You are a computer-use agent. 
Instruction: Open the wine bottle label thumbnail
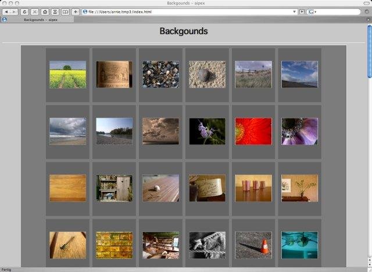[x=115, y=75]
